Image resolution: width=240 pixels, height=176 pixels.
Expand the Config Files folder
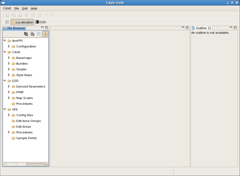tap(9, 115)
